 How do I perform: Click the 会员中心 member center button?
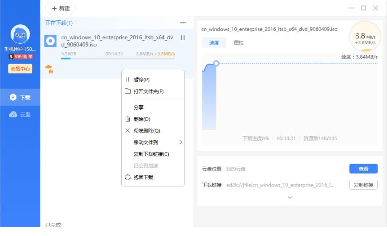click(20, 69)
